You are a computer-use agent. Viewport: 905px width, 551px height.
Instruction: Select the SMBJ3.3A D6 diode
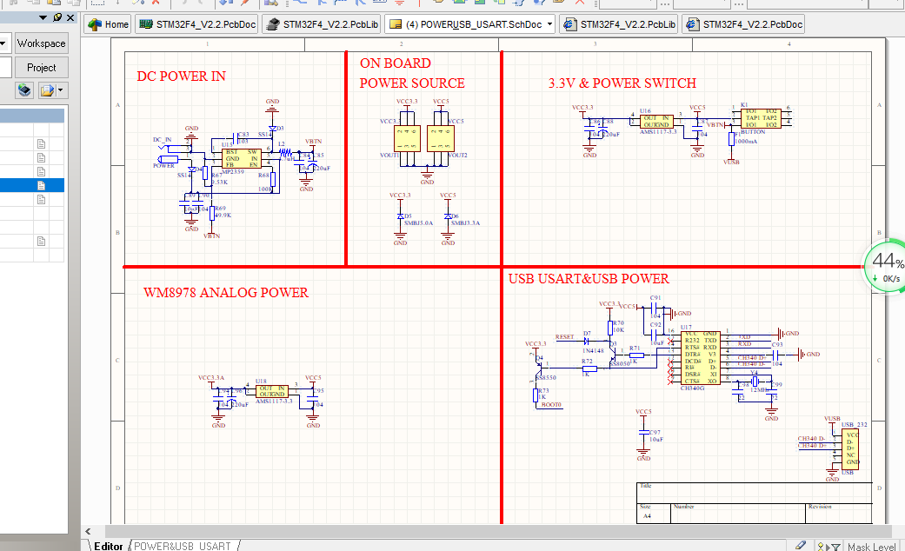448,216
